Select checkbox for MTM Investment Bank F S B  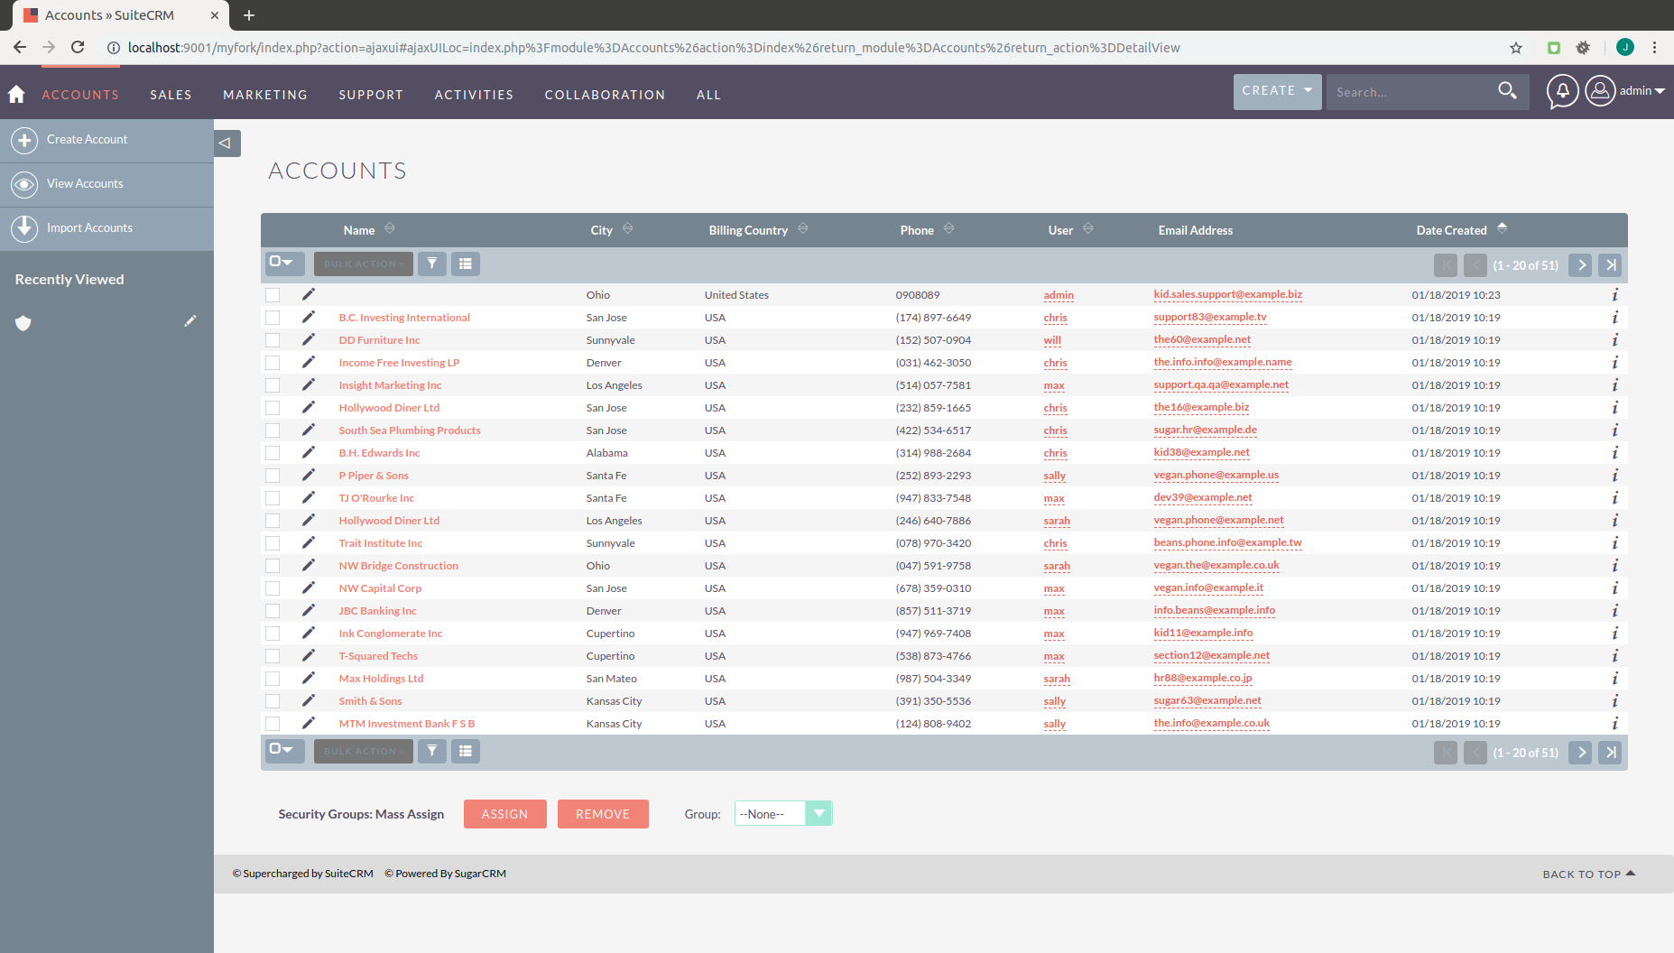click(273, 724)
